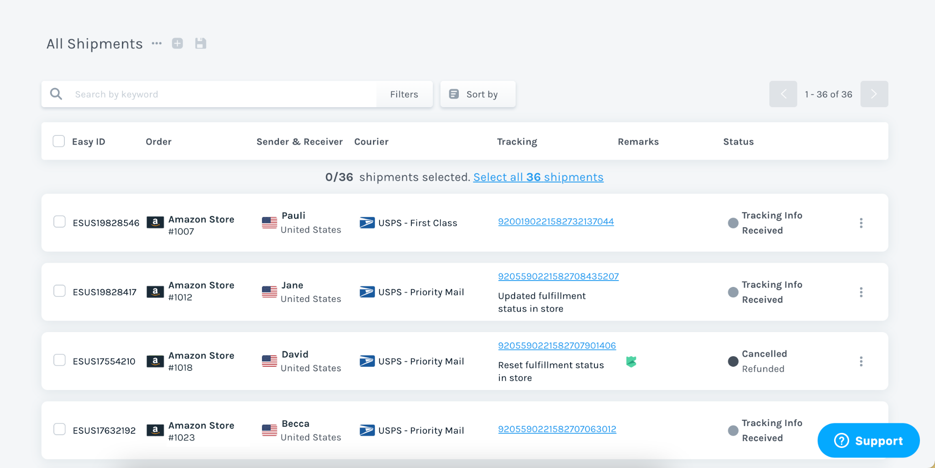Open tracking number 9205590221582707063012

point(557,429)
